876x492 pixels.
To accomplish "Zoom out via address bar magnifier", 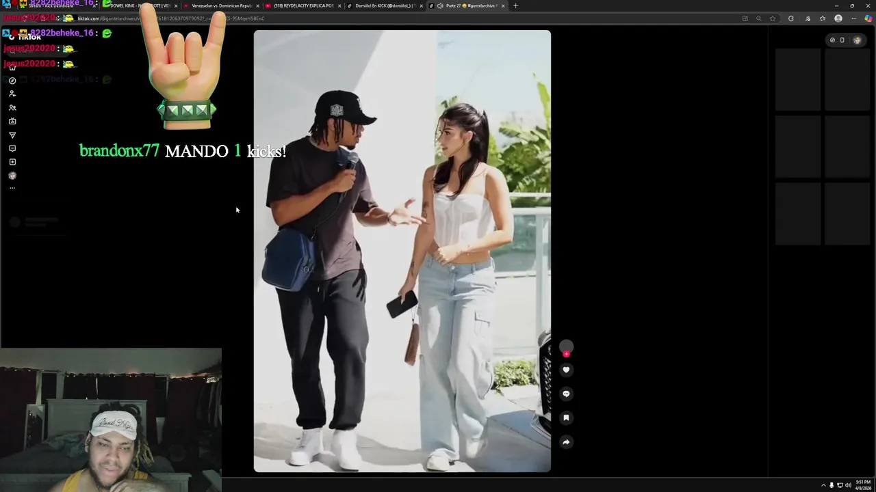I will pos(758,18).
